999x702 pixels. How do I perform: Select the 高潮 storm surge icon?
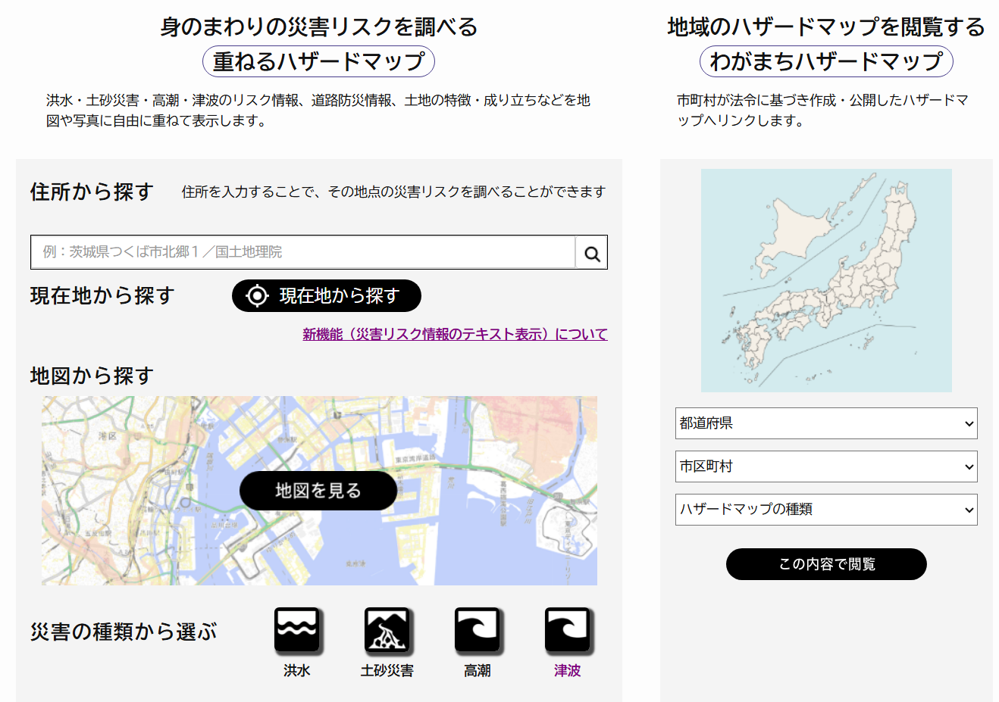478,630
